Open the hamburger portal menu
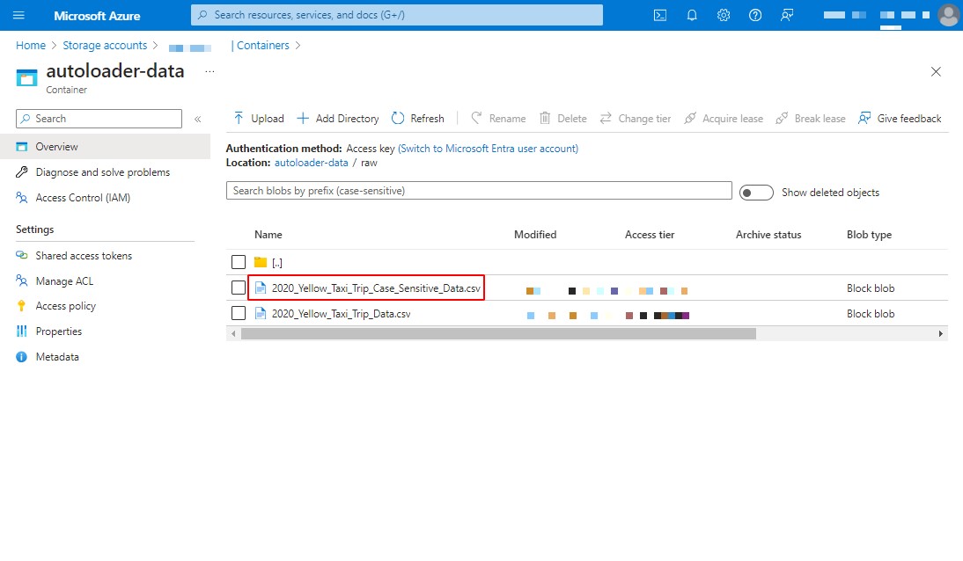 point(19,15)
